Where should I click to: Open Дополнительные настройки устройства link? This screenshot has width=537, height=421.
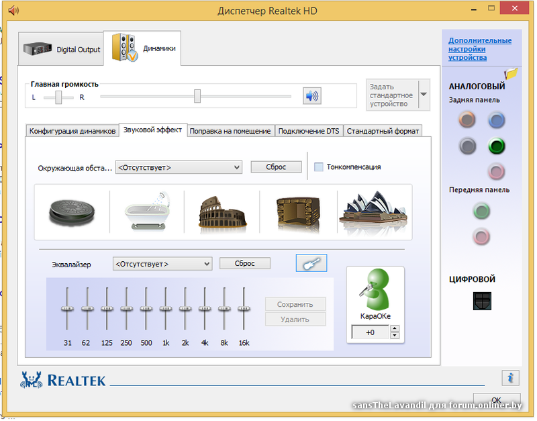click(x=481, y=49)
